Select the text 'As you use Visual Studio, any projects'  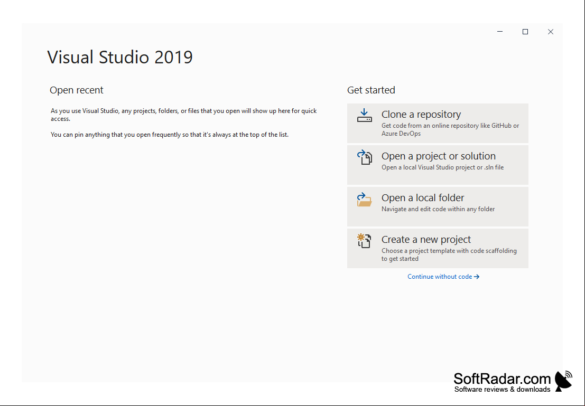pos(104,111)
